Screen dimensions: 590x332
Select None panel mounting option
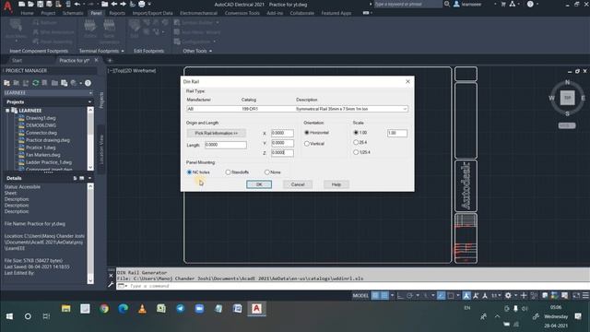coord(266,172)
